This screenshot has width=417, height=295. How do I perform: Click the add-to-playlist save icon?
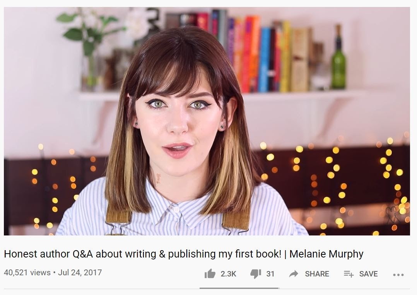pos(349,273)
